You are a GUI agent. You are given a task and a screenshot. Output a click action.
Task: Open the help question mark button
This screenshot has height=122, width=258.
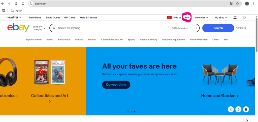tap(247, 120)
